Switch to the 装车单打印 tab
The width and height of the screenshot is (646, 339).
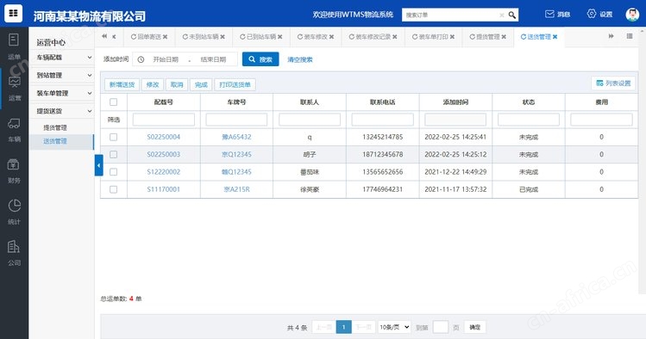(433, 37)
